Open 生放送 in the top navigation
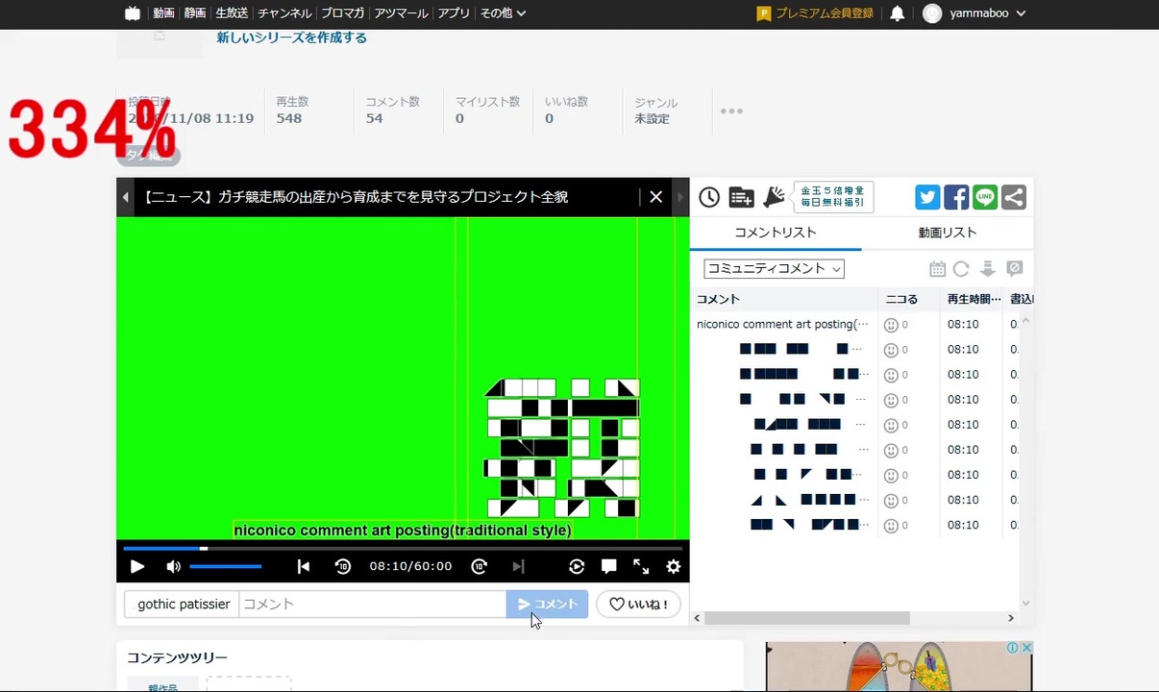 [x=232, y=13]
